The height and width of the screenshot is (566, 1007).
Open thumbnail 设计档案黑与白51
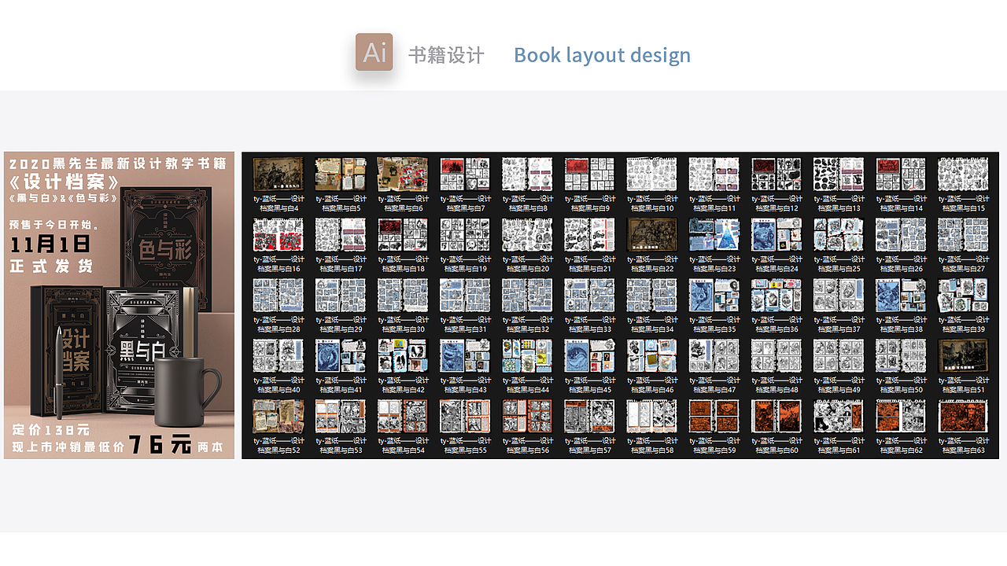[963, 355]
